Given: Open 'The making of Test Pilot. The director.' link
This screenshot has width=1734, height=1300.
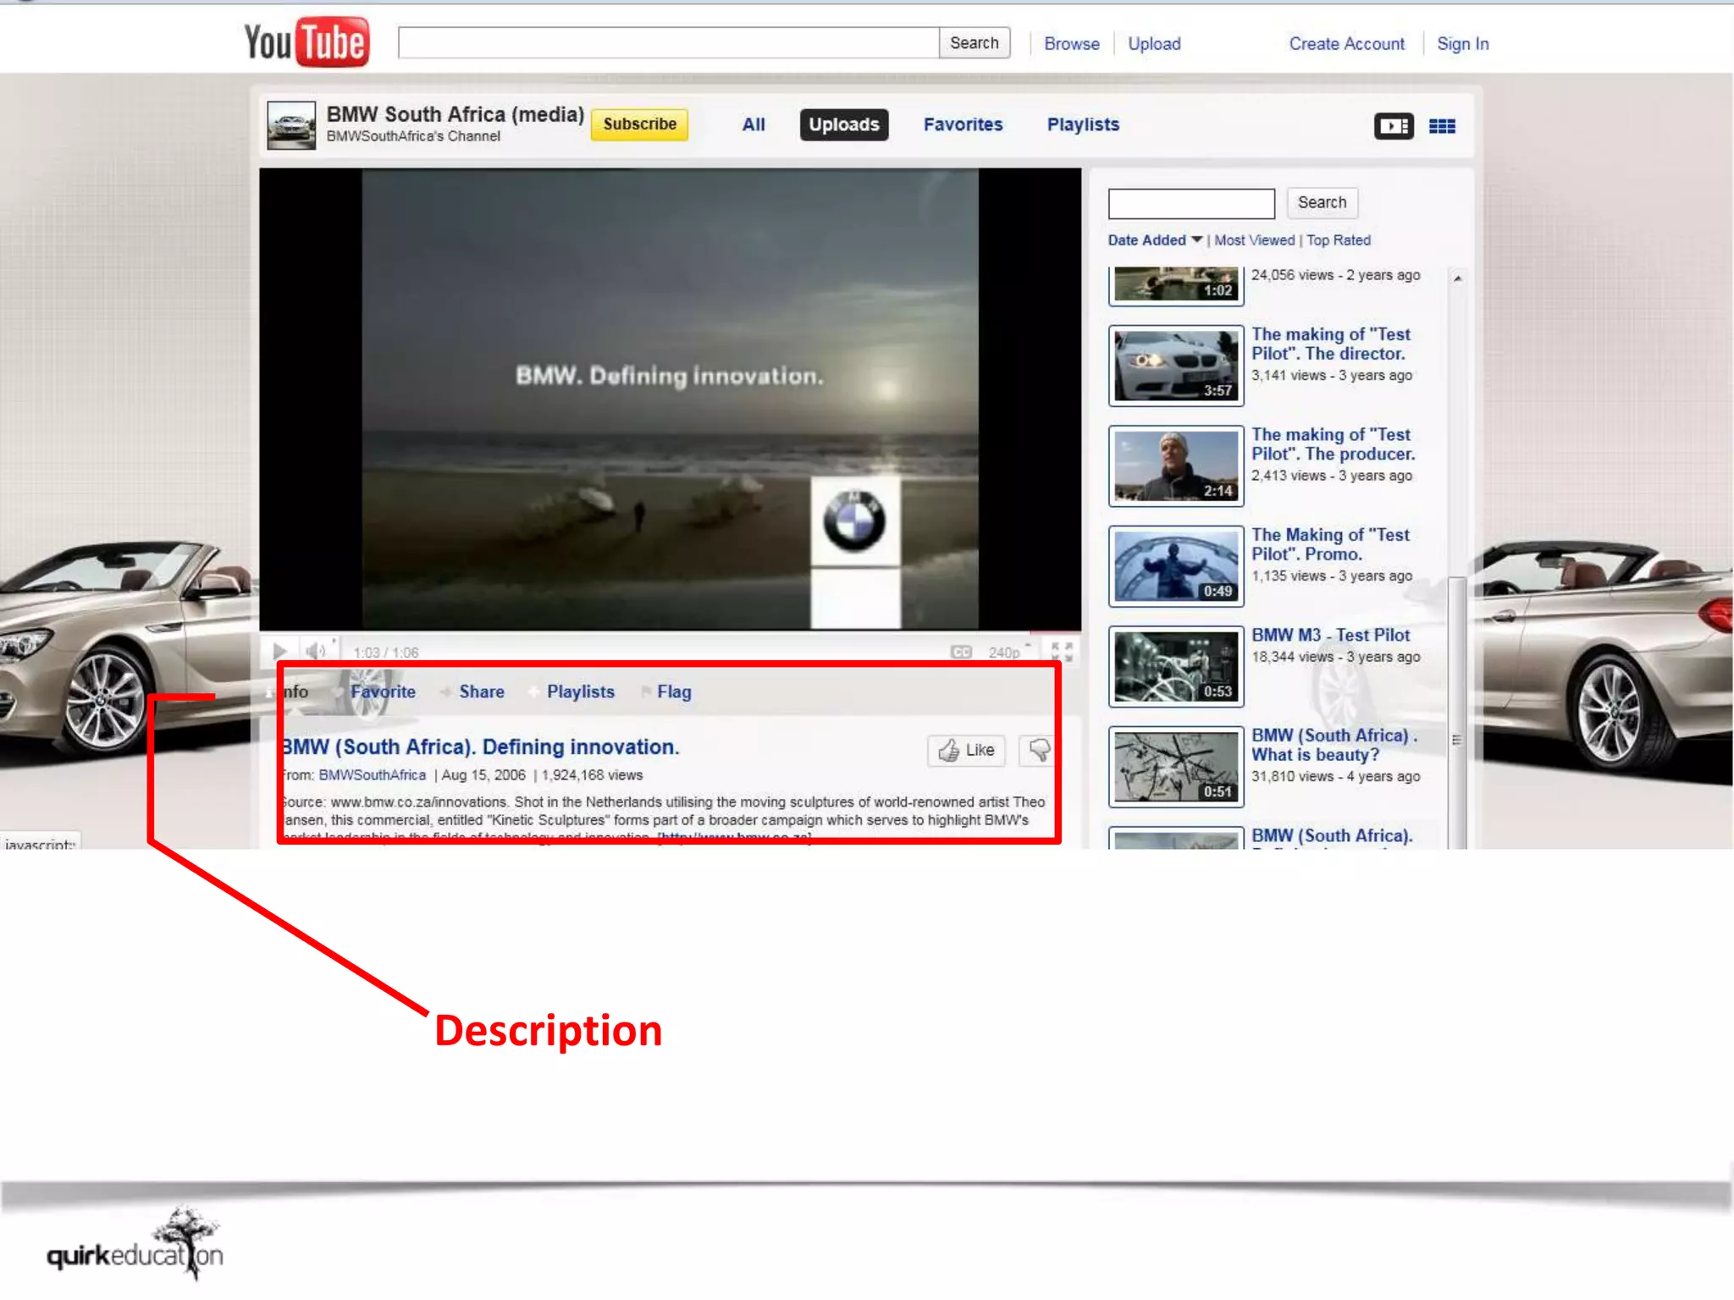Looking at the screenshot, I should pyautogui.click(x=1331, y=344).
